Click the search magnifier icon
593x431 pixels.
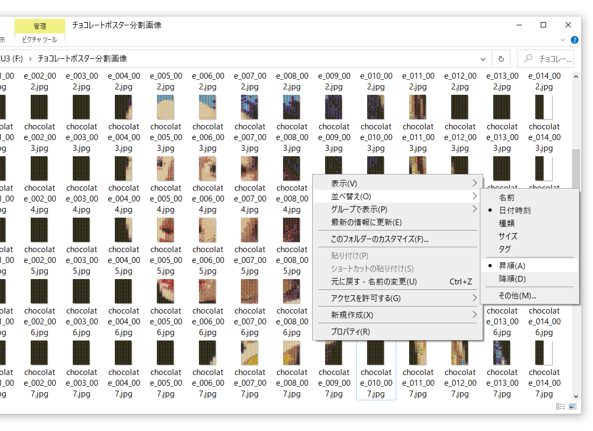click(x=528, y=59)
